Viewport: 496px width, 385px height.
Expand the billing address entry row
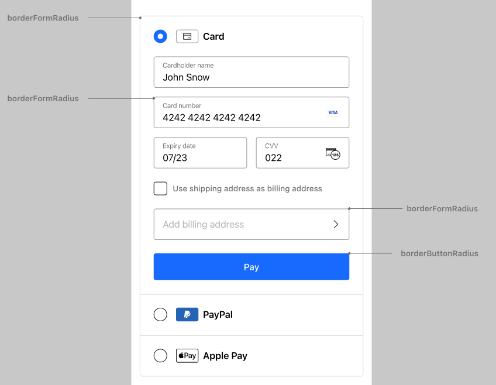(x=252, y=224)
